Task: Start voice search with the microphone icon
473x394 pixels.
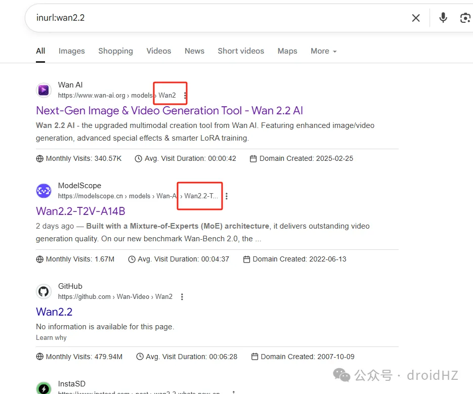Action: [443, 18]
